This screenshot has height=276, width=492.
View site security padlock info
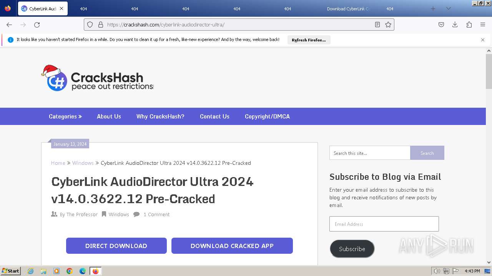pos(101,25)
